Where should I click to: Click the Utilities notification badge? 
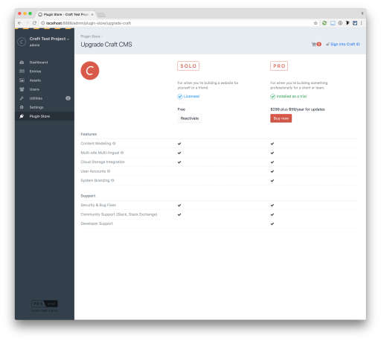pyautogui.click(x=68, y=98)
